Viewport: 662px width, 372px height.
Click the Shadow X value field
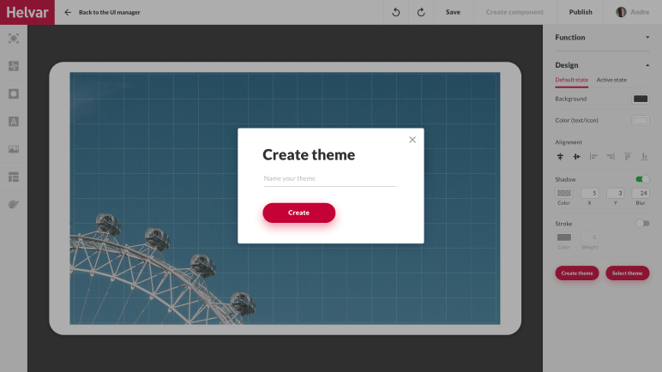tap(589, 194)
